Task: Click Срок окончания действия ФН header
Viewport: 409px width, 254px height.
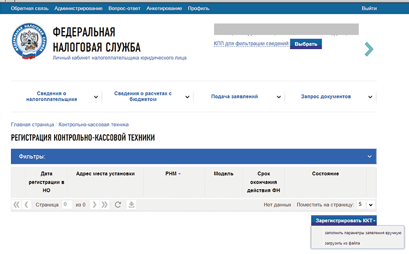Action: (263, 182)
